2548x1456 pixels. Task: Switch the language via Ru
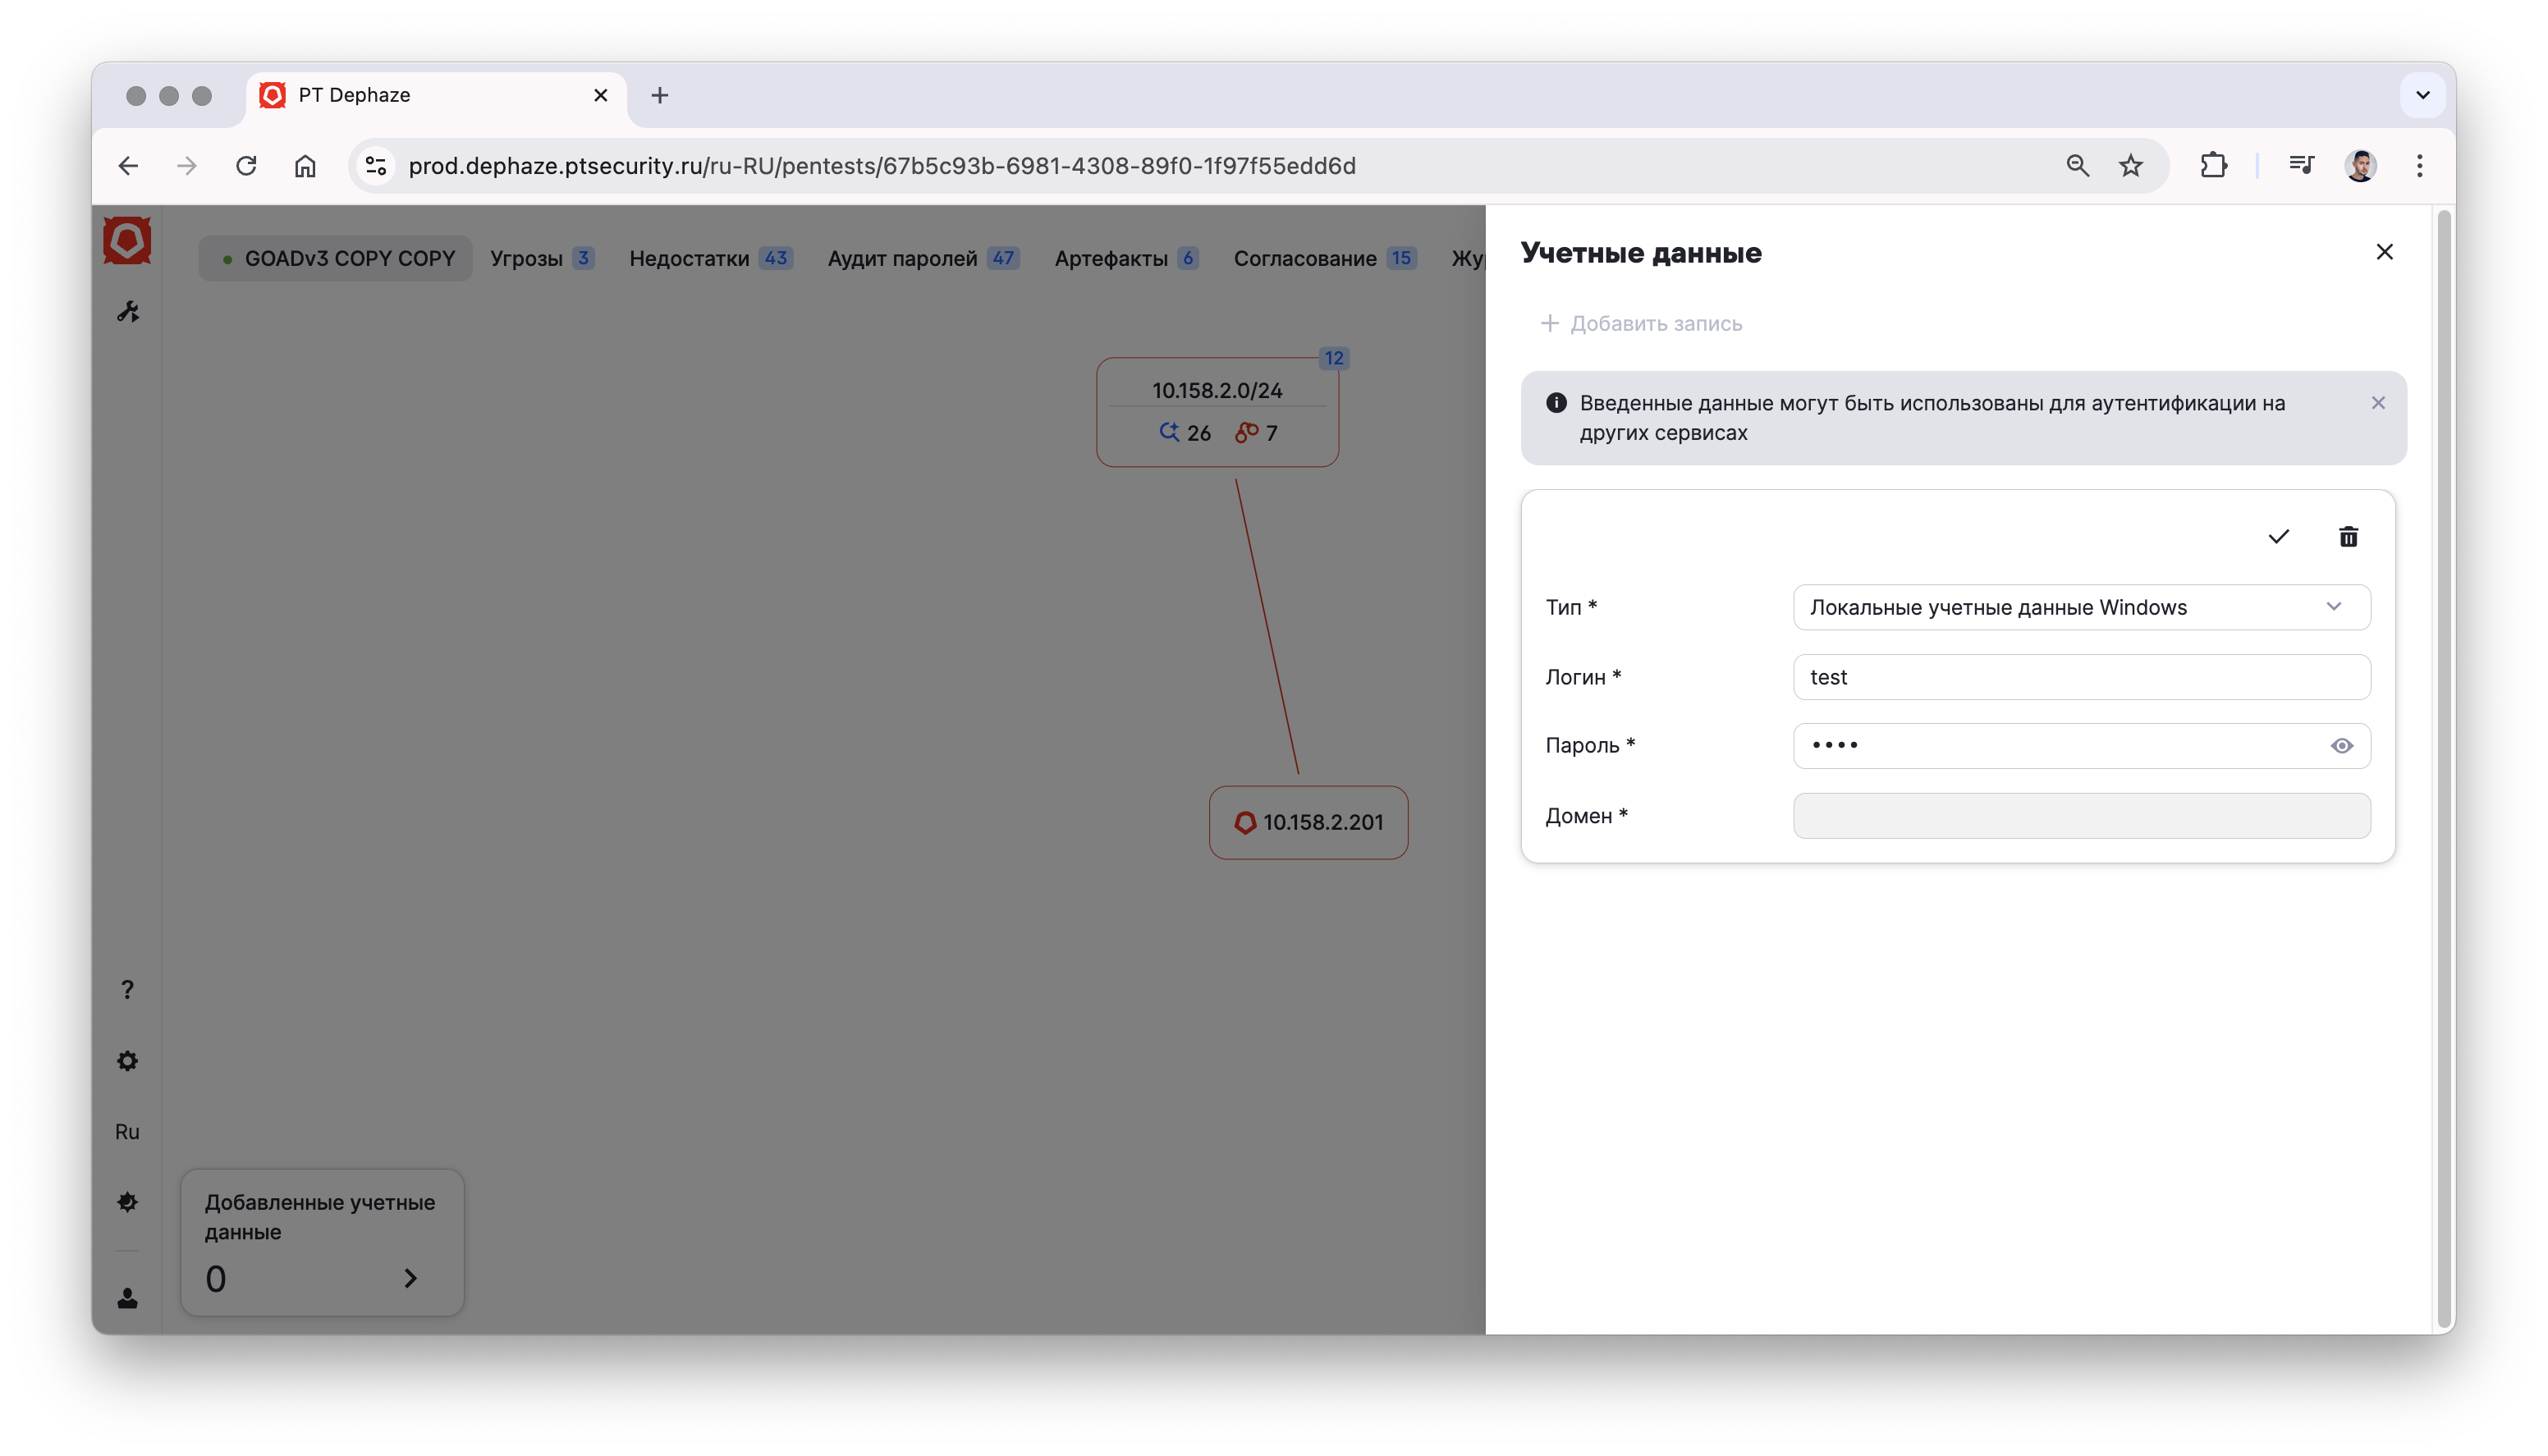click(127, 1132)
